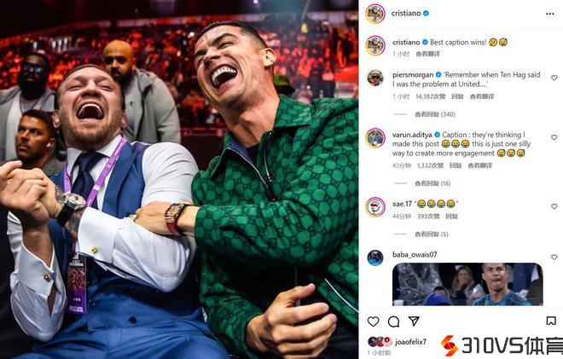
Task: Like xae.17's comment heart
Action: [x=554, y=206]
